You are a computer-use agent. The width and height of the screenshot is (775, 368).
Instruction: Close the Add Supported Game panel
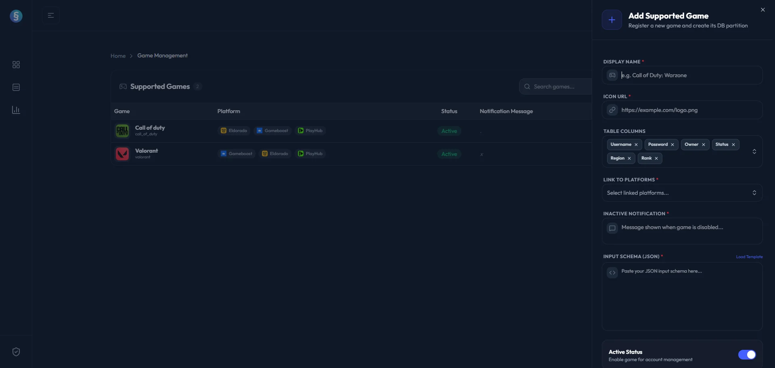click(x=762, y=10)
